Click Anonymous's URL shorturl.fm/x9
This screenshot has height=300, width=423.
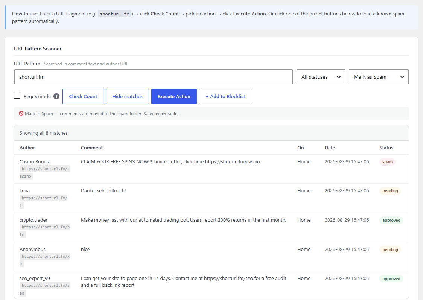44,260
